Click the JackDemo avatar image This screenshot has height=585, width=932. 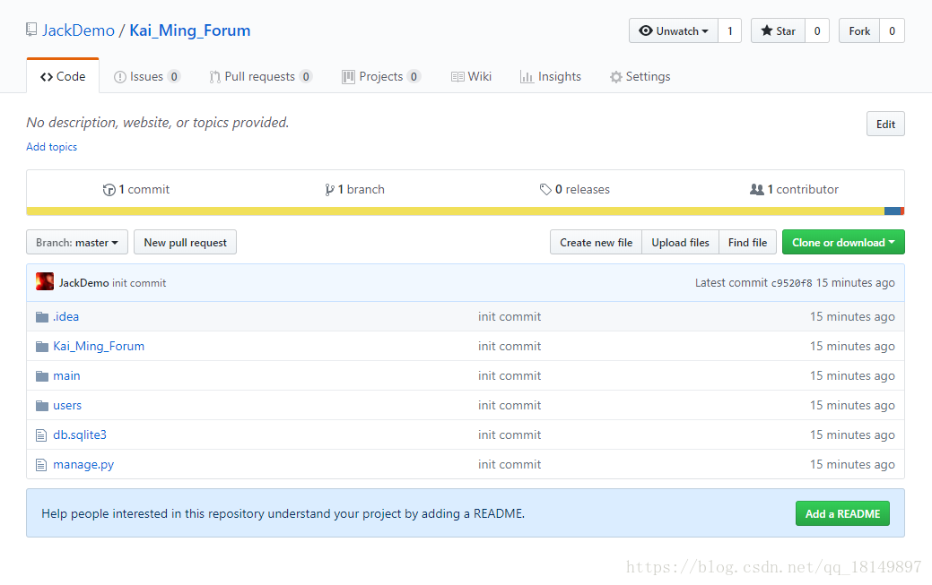point(45,281)
